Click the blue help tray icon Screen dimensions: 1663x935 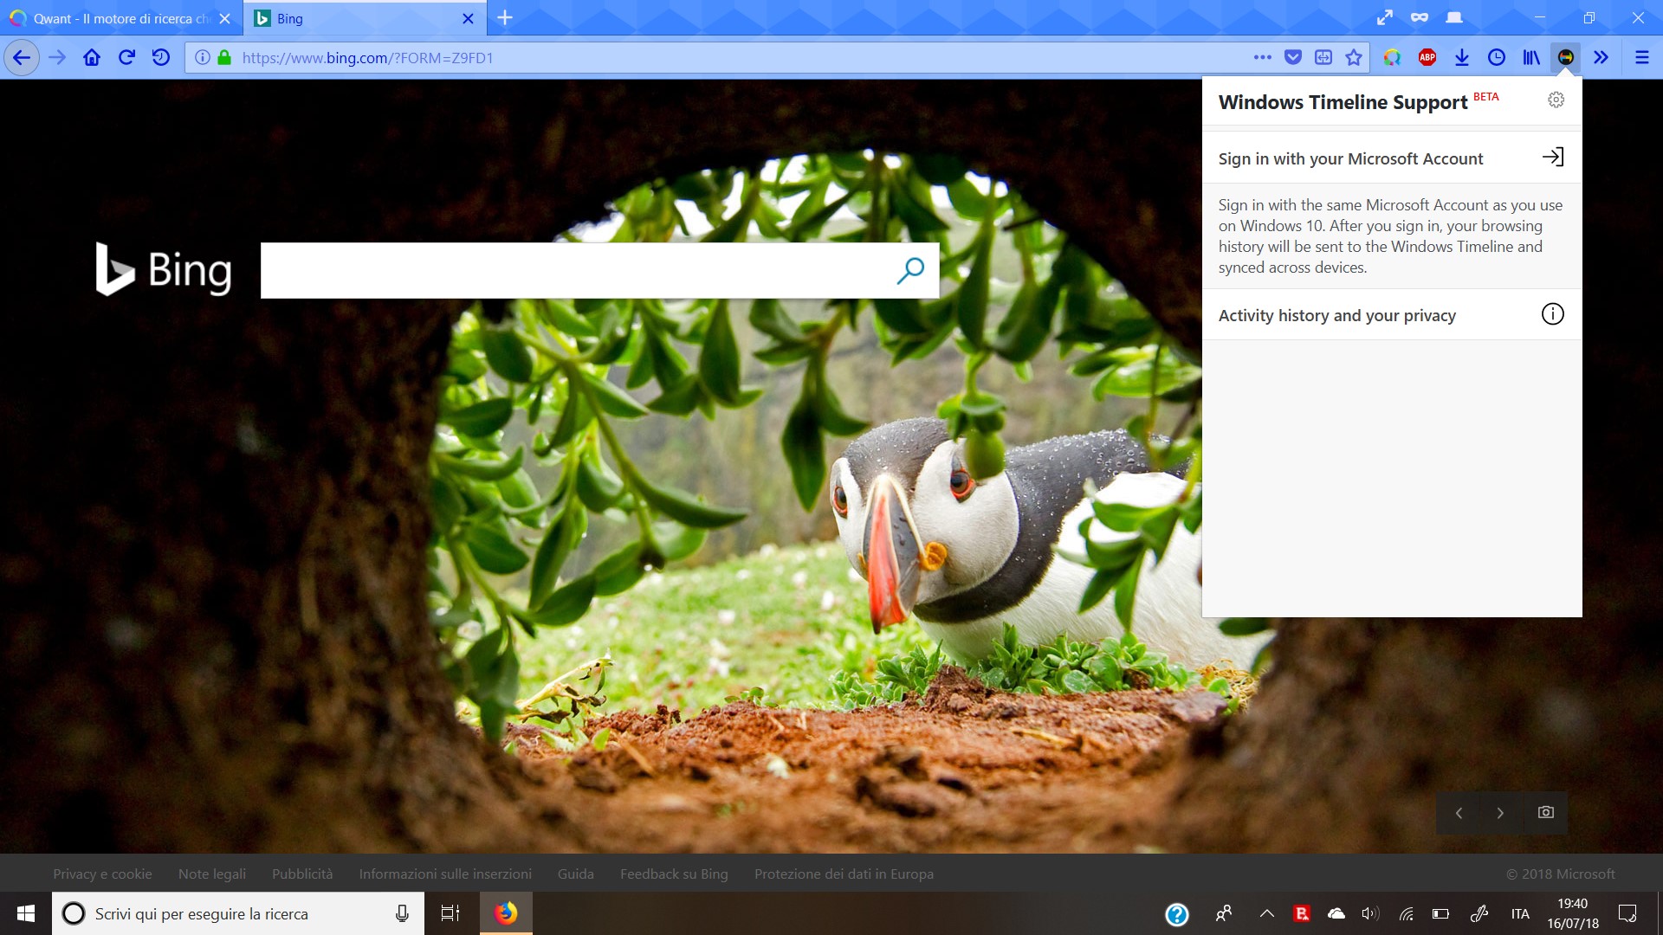[x=1177, y=914]
